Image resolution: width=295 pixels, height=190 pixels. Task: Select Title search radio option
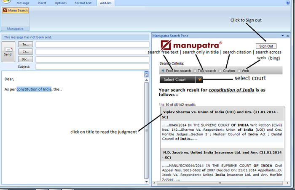point(195,71)
